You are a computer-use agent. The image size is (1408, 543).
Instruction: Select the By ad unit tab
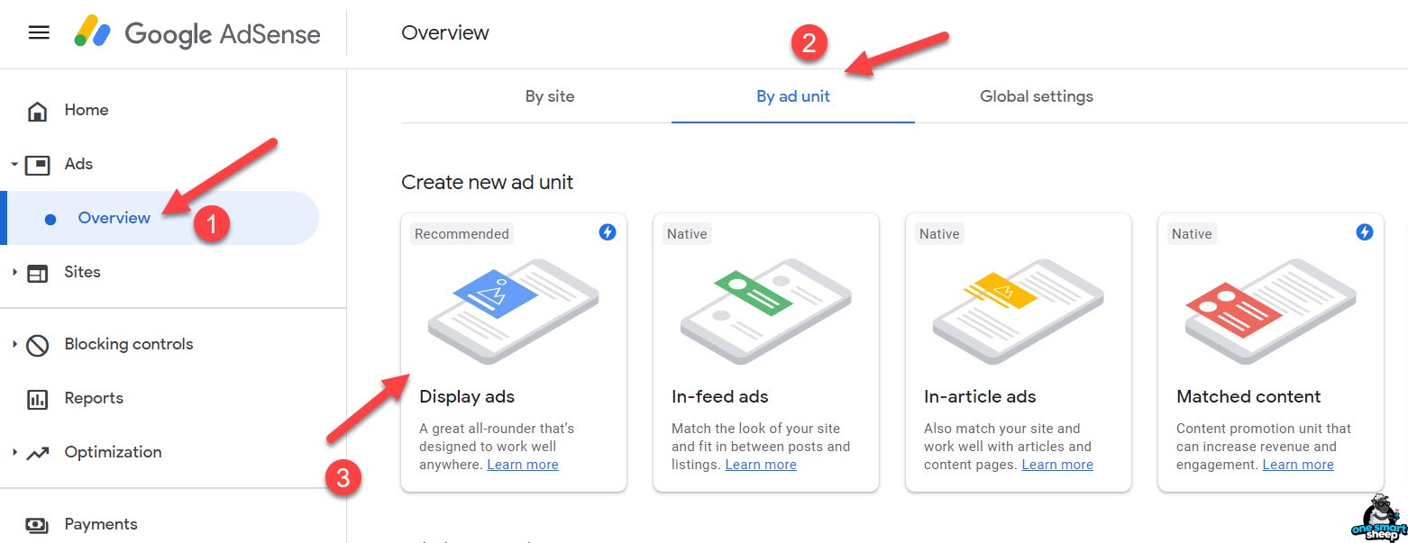pyautogui.click(x=793, y=96)
